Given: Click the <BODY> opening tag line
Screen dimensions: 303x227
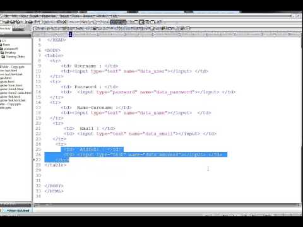Looking at the screenshot, I should (x=52, y=50).
